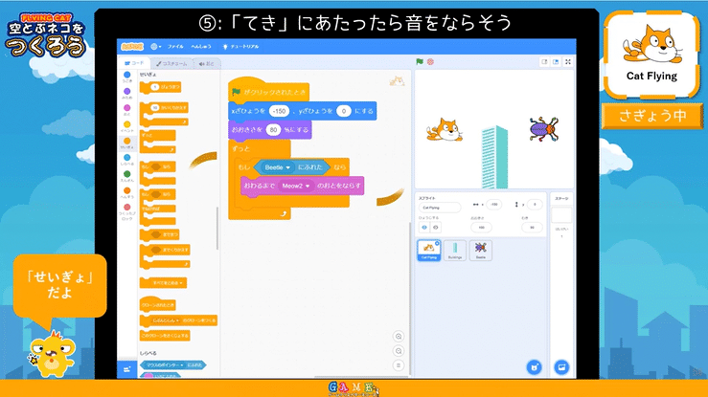
Task: Click the size value 80 in the purple block
Action: (x=273, y=130)
